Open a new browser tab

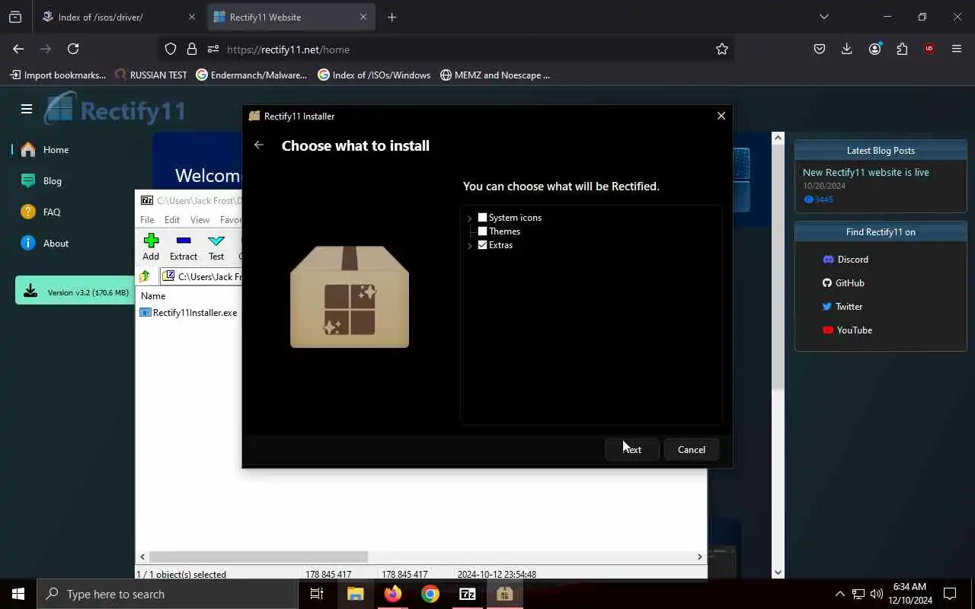click(392, 17)
